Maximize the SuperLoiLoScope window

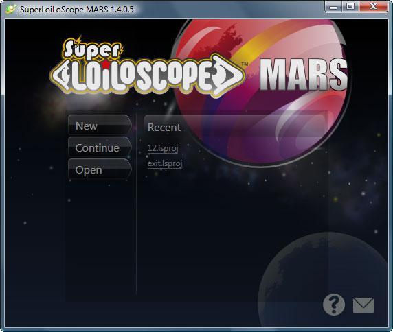350,6
